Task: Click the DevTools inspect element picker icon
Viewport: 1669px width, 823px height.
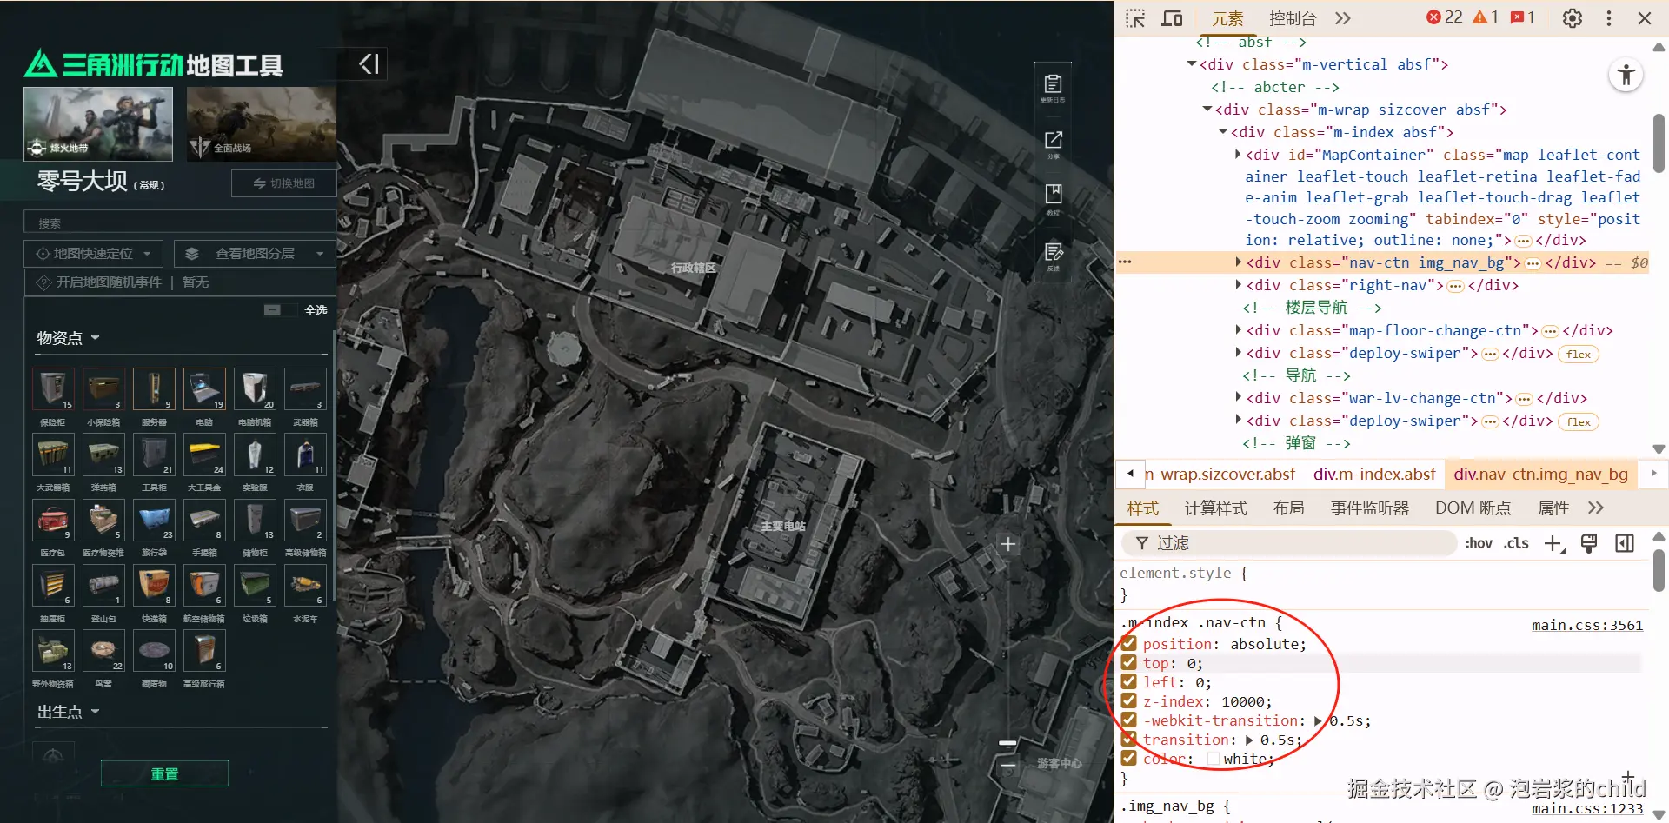Action: [1135, 18]
